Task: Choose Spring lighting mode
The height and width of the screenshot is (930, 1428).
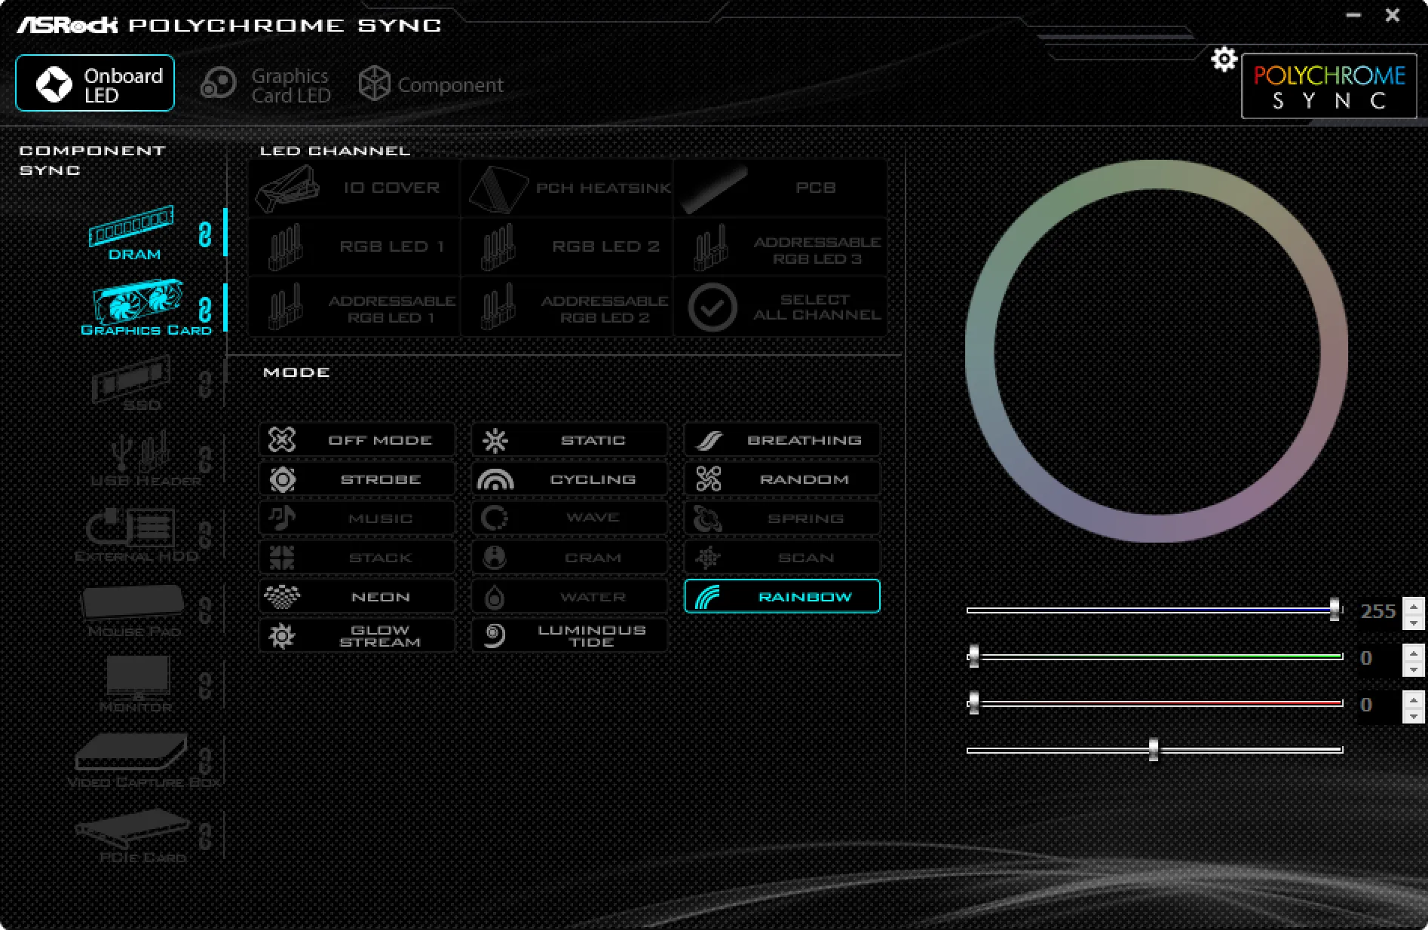Action: pos(782,518)
